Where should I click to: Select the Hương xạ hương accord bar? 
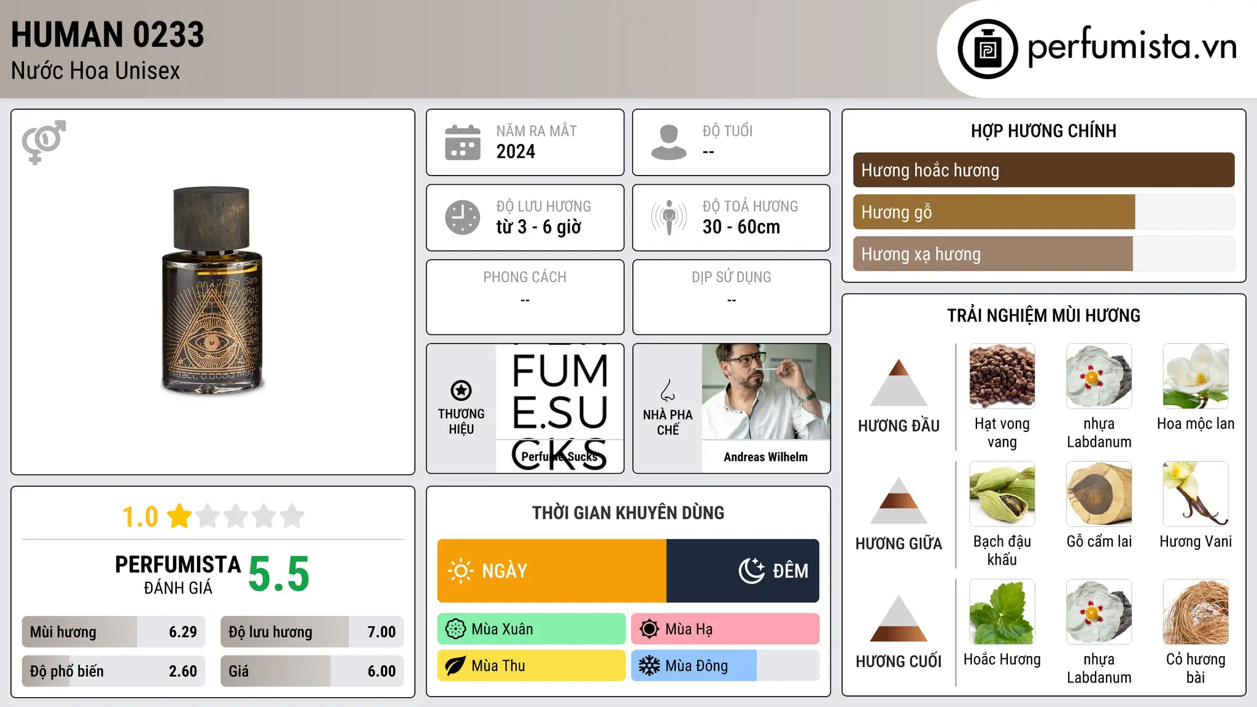coord(1043,253)
